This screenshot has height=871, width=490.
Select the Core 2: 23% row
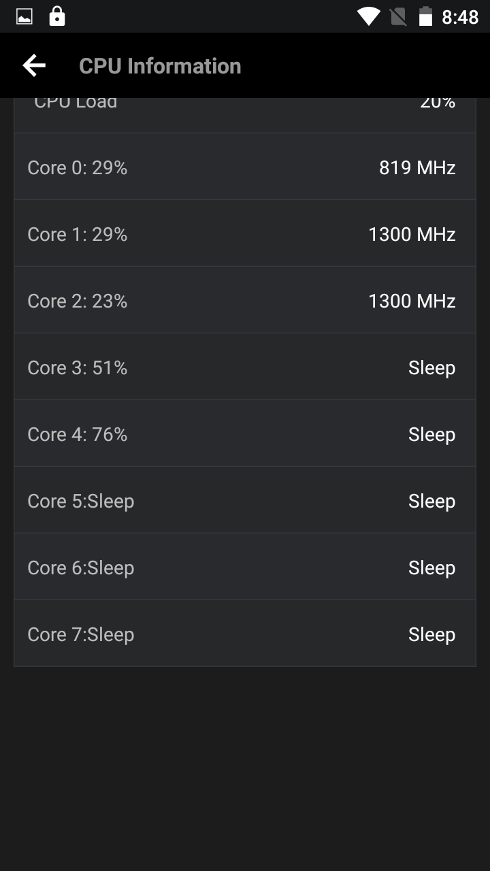(x=245, y=301)
